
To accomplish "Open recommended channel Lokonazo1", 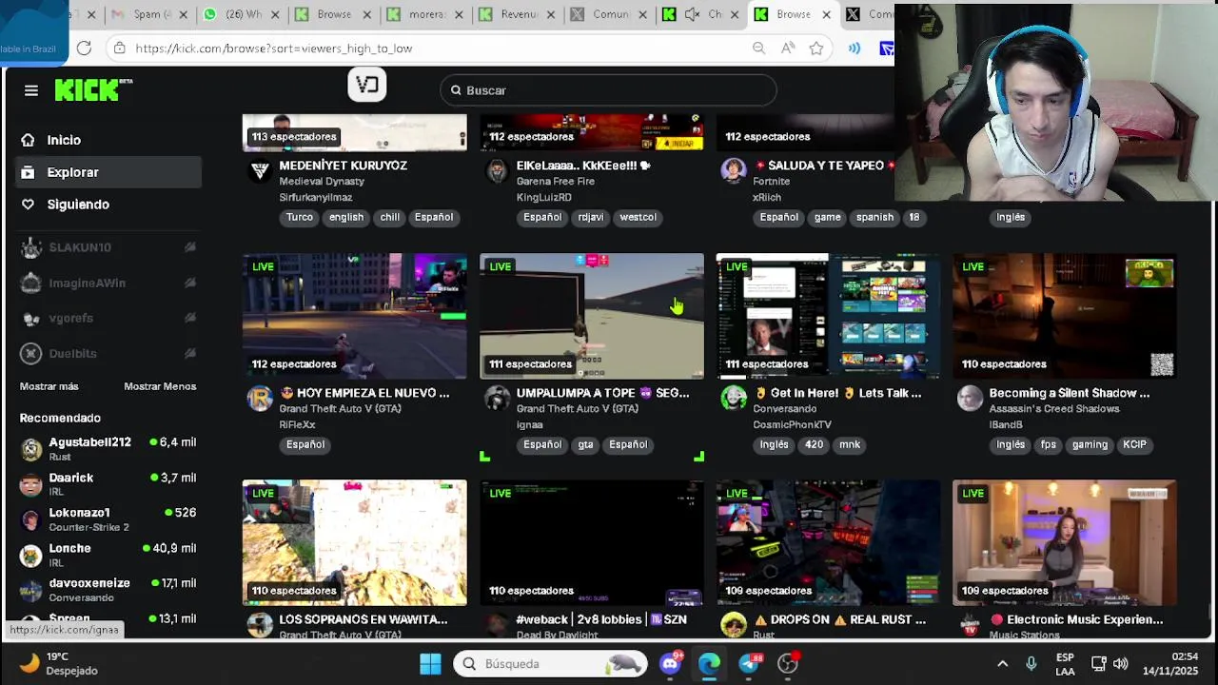I will pyautogui.click(x=108, y=519).
